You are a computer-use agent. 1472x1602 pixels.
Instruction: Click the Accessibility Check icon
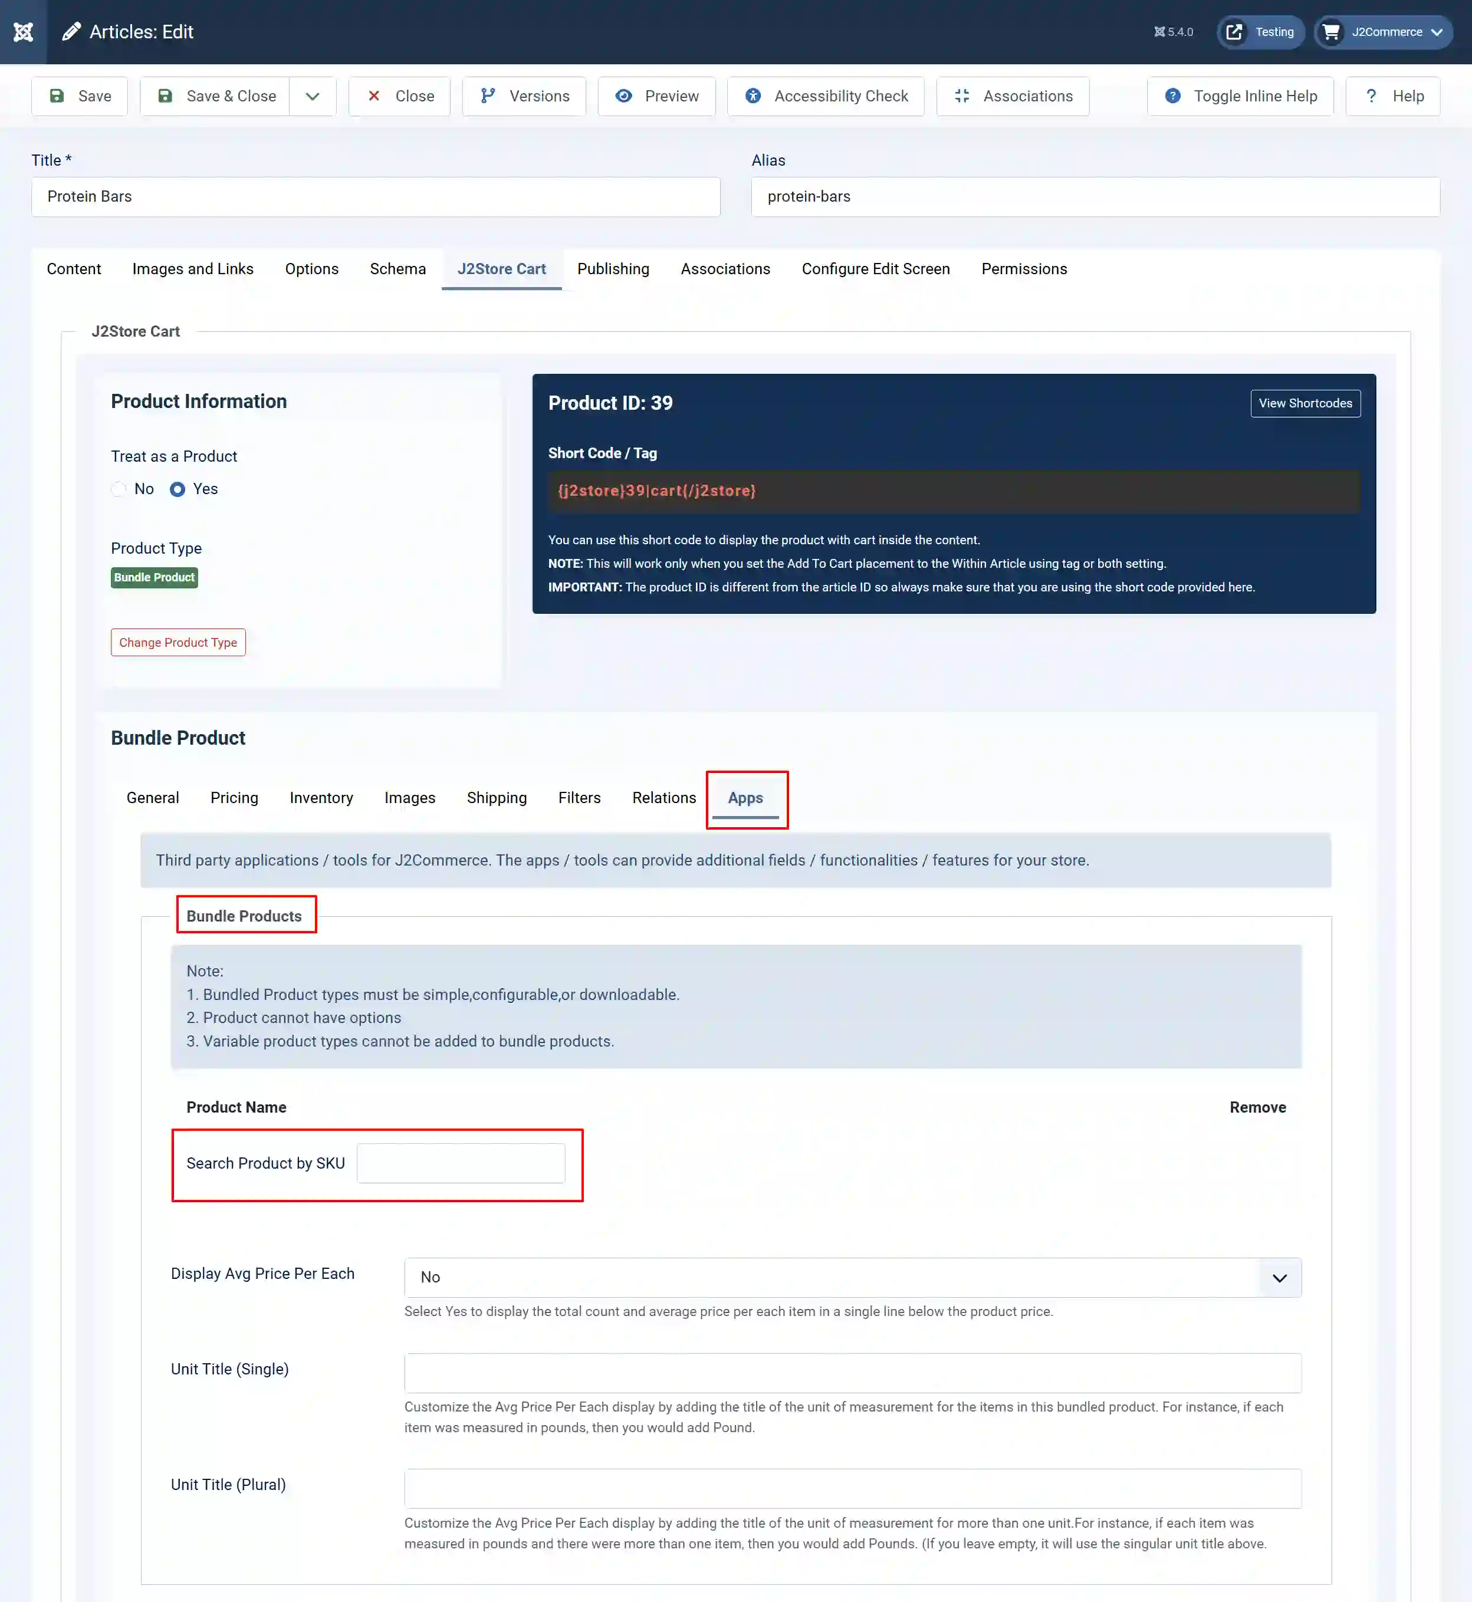tap(753, 96)
